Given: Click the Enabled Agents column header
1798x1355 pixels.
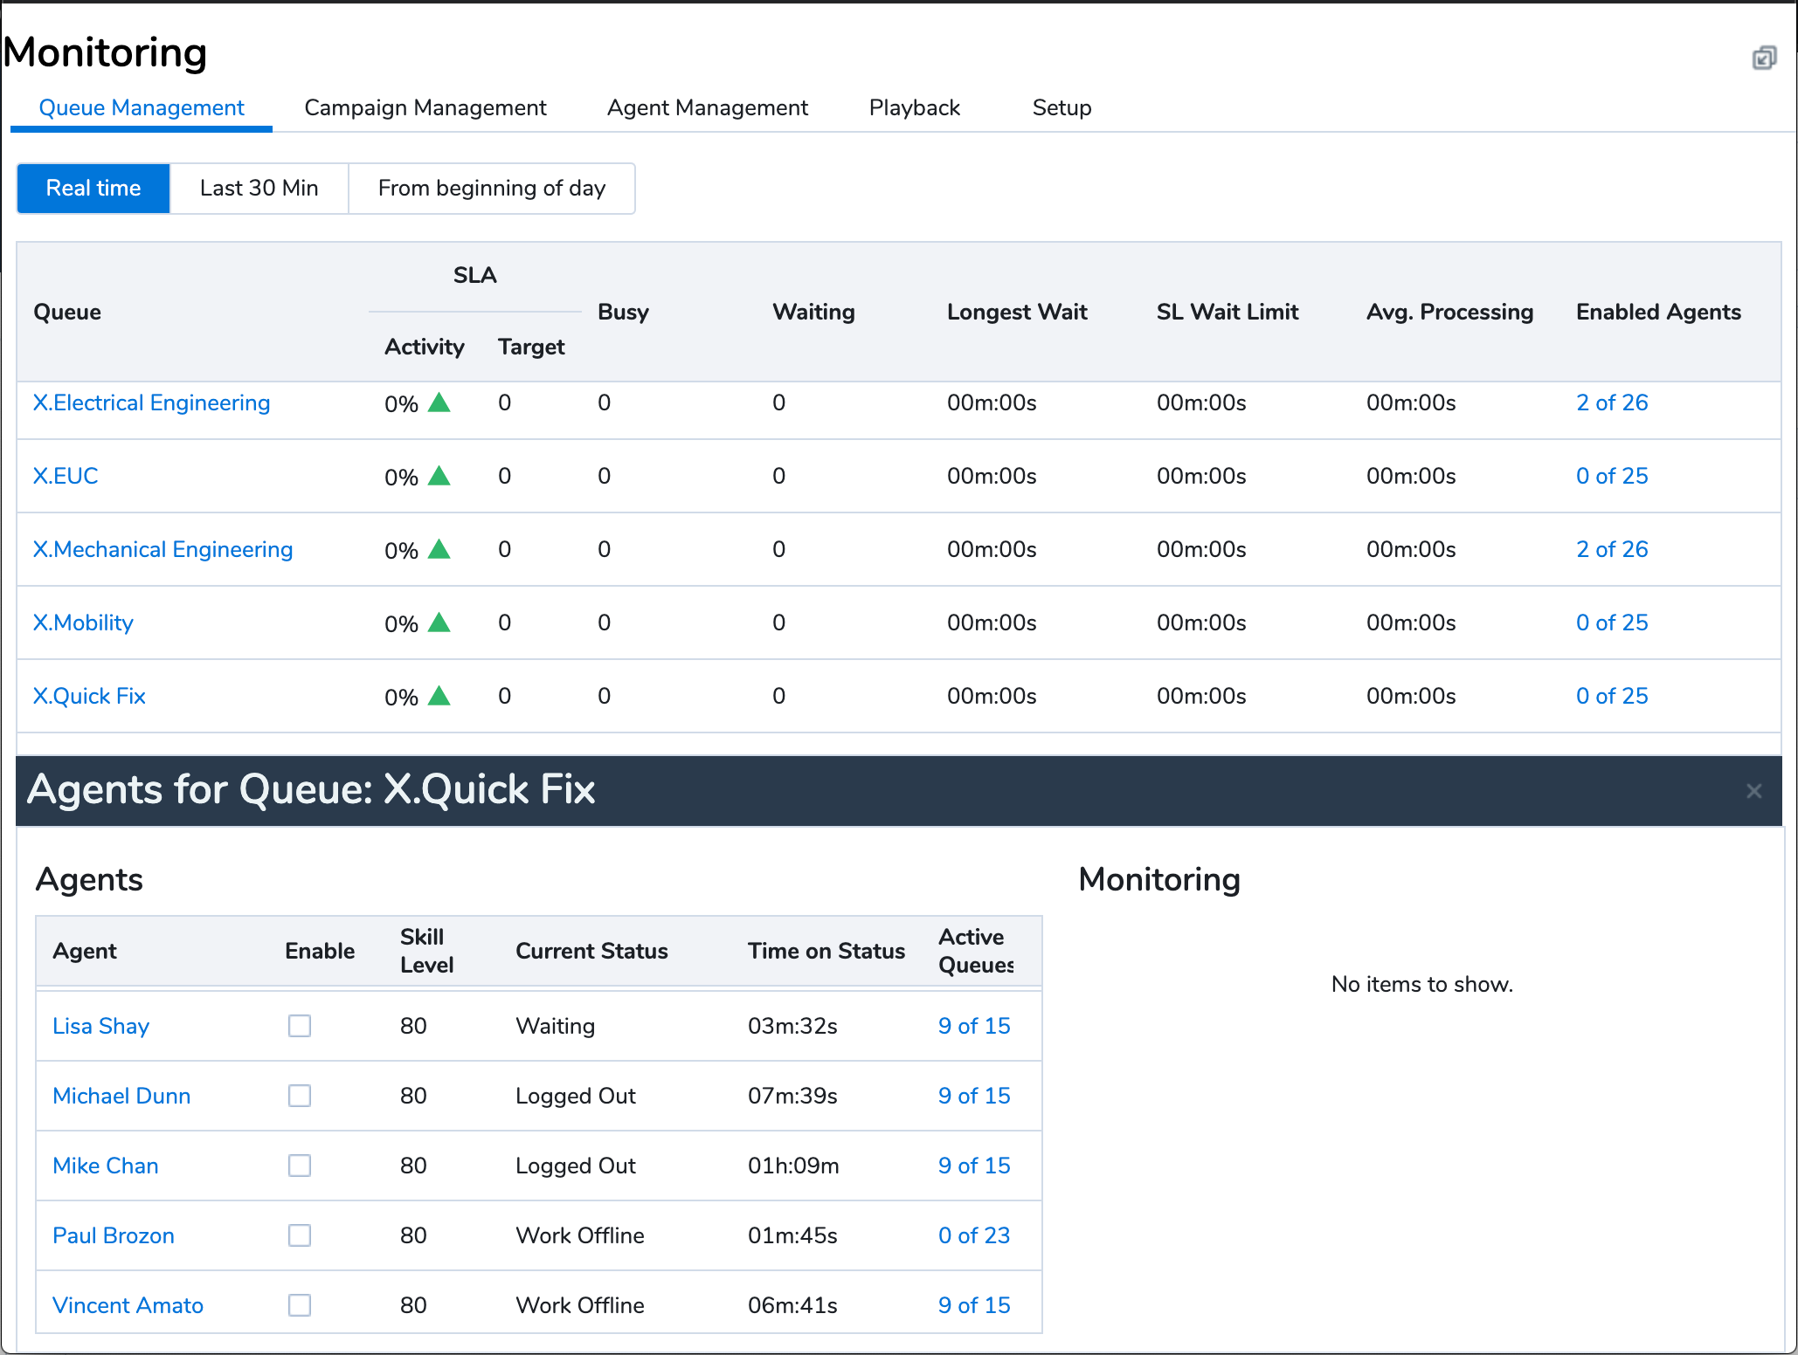Looking at the screenshot, I should [x=1658, y=312].
